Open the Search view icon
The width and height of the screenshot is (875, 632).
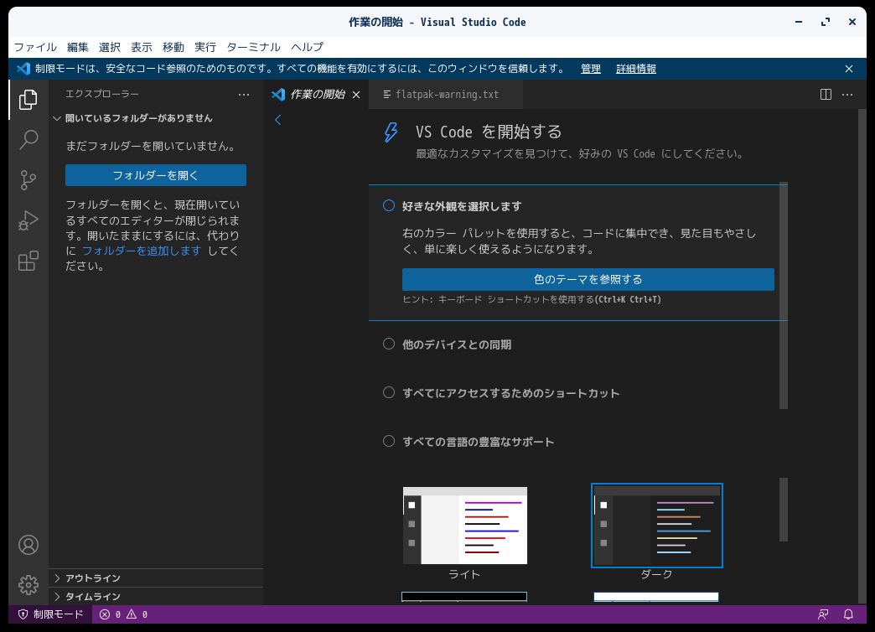pos(28,140)
